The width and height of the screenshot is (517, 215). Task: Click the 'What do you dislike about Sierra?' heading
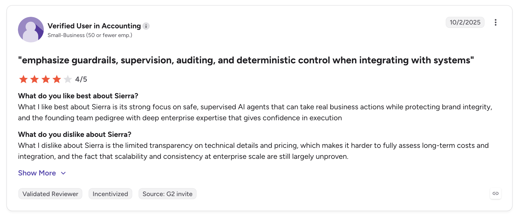[75, 135]
